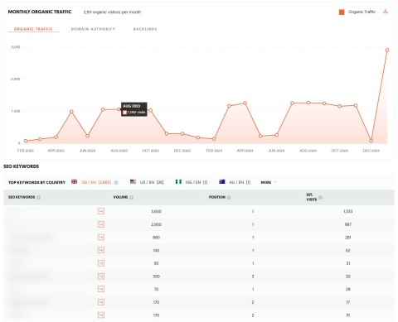Sort by the Position column header

pyautogui.click(x=217, y=197)
